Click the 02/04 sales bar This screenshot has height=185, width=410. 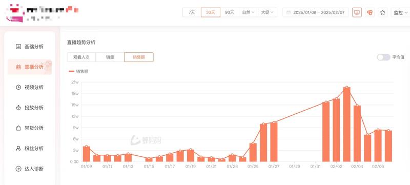pos(357,134)
